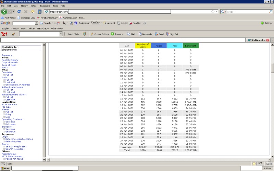Click the sidebar scroll down arrow
Viewport: 274px width, 171px height.
(44, 159)
